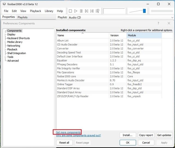175x148 pixels.
Task: Skip to the previous track
Action: (87, 11)
